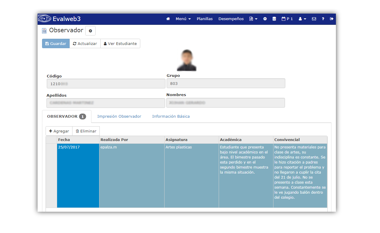Open Planillas in the navbar

pos(205,19)
